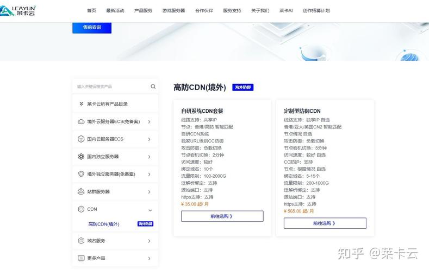
Task: Open the 服务支持 nav item
Action: pos(232,11)
